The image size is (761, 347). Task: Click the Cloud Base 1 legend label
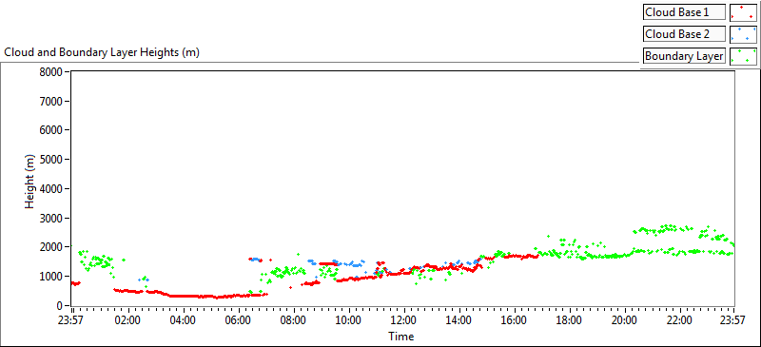click(x=684, y=12)
